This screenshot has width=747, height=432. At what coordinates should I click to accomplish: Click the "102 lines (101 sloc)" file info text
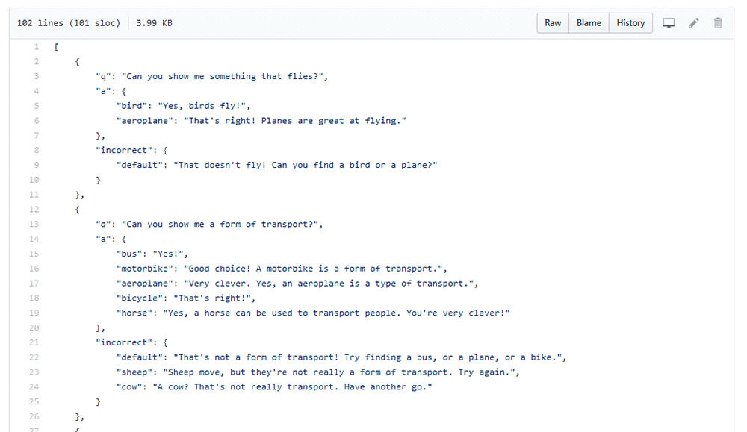[68, 23]
